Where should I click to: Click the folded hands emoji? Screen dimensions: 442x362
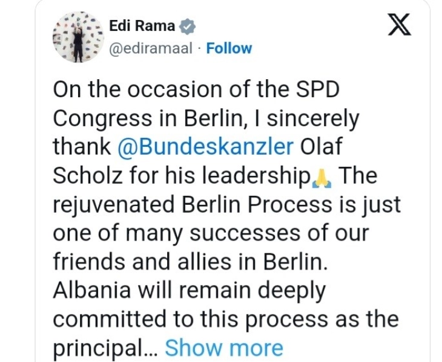click(322, 177)
